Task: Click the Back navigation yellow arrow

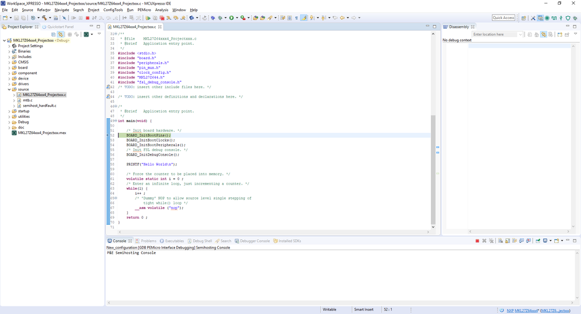Action: 342,18
